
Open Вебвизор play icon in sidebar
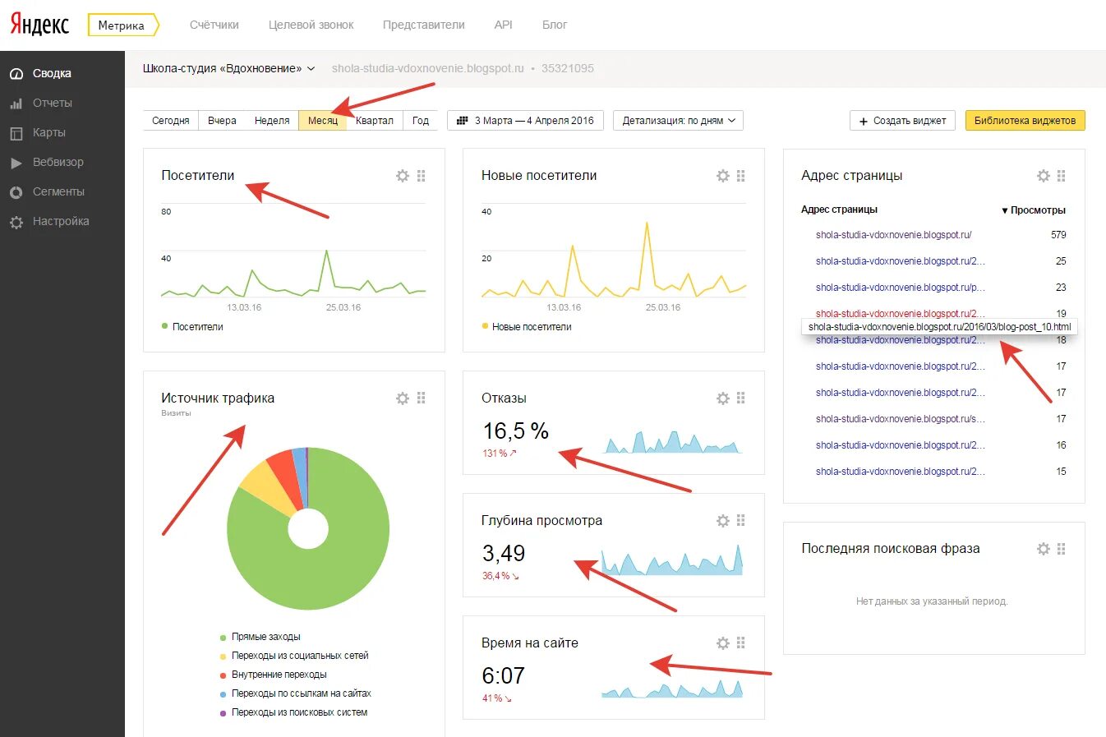(16, 163)
